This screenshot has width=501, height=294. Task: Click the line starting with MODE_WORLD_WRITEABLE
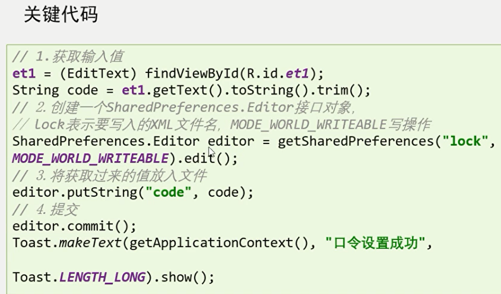[125, 159]
